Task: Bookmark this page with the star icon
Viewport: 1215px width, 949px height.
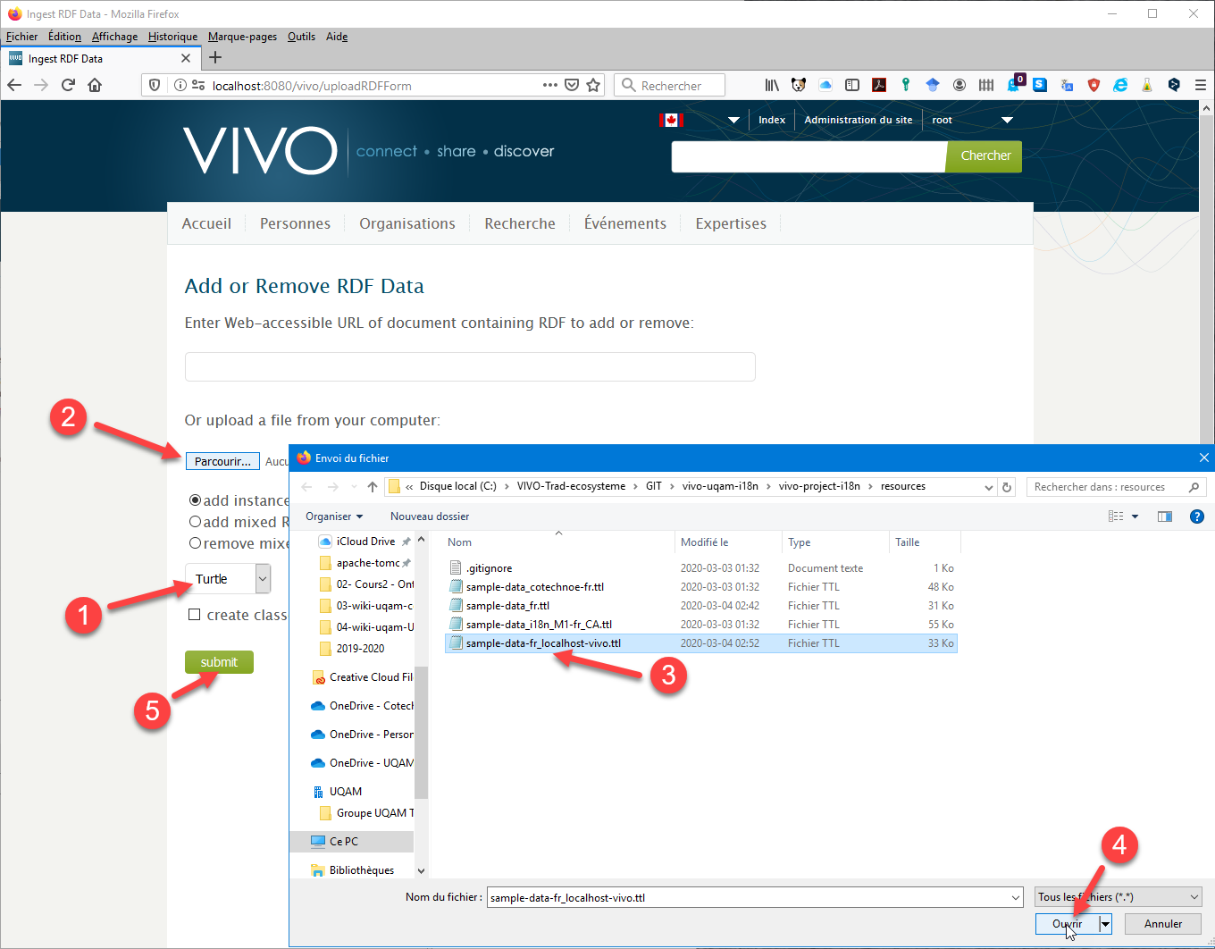Action: click(593, 85)
